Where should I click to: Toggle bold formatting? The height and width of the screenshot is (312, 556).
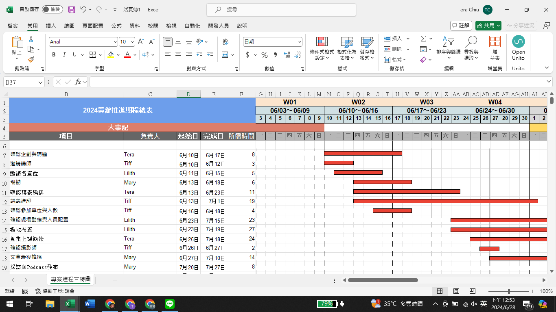pos(54,55)
